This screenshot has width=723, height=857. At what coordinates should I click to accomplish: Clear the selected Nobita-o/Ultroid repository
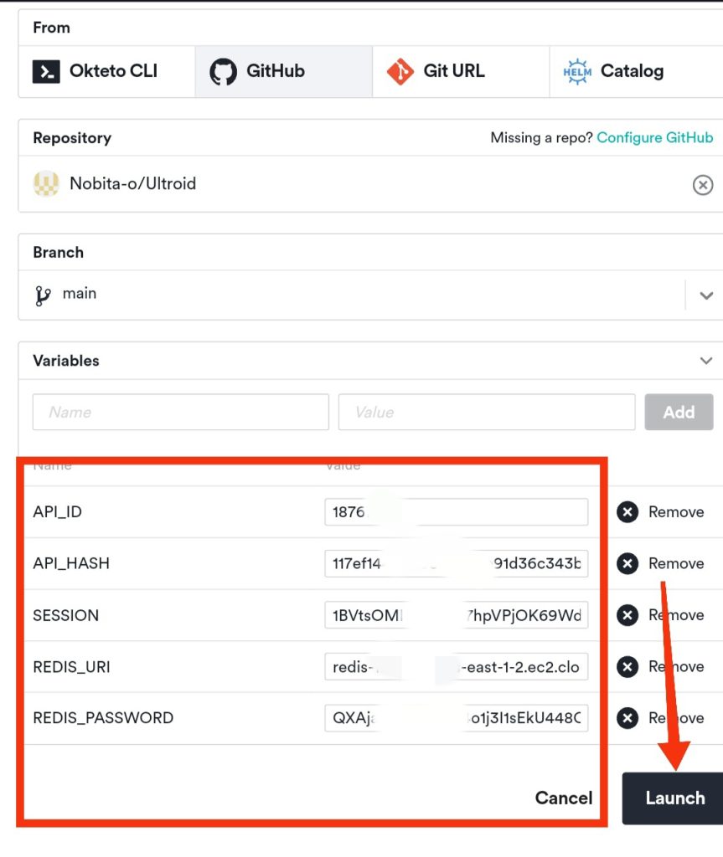pyautogui.click(x=703, y=185)
